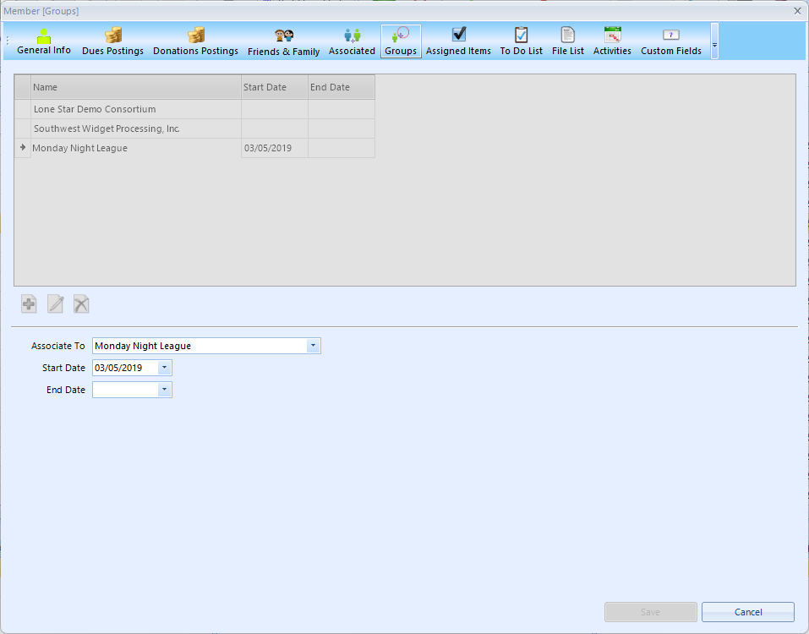Switch to To Do List tab
809x634 pixels.
(521, 41)
